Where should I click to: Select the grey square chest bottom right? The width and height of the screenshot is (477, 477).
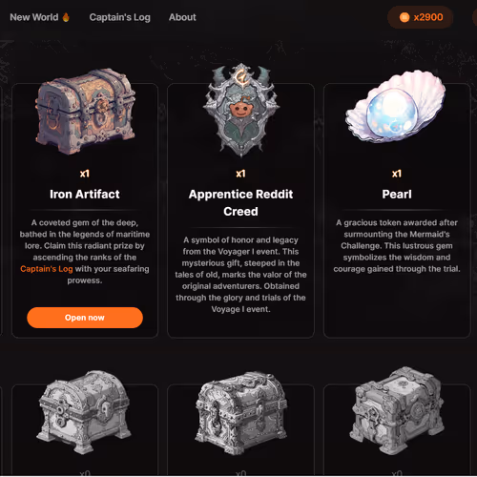pos(397,410)
